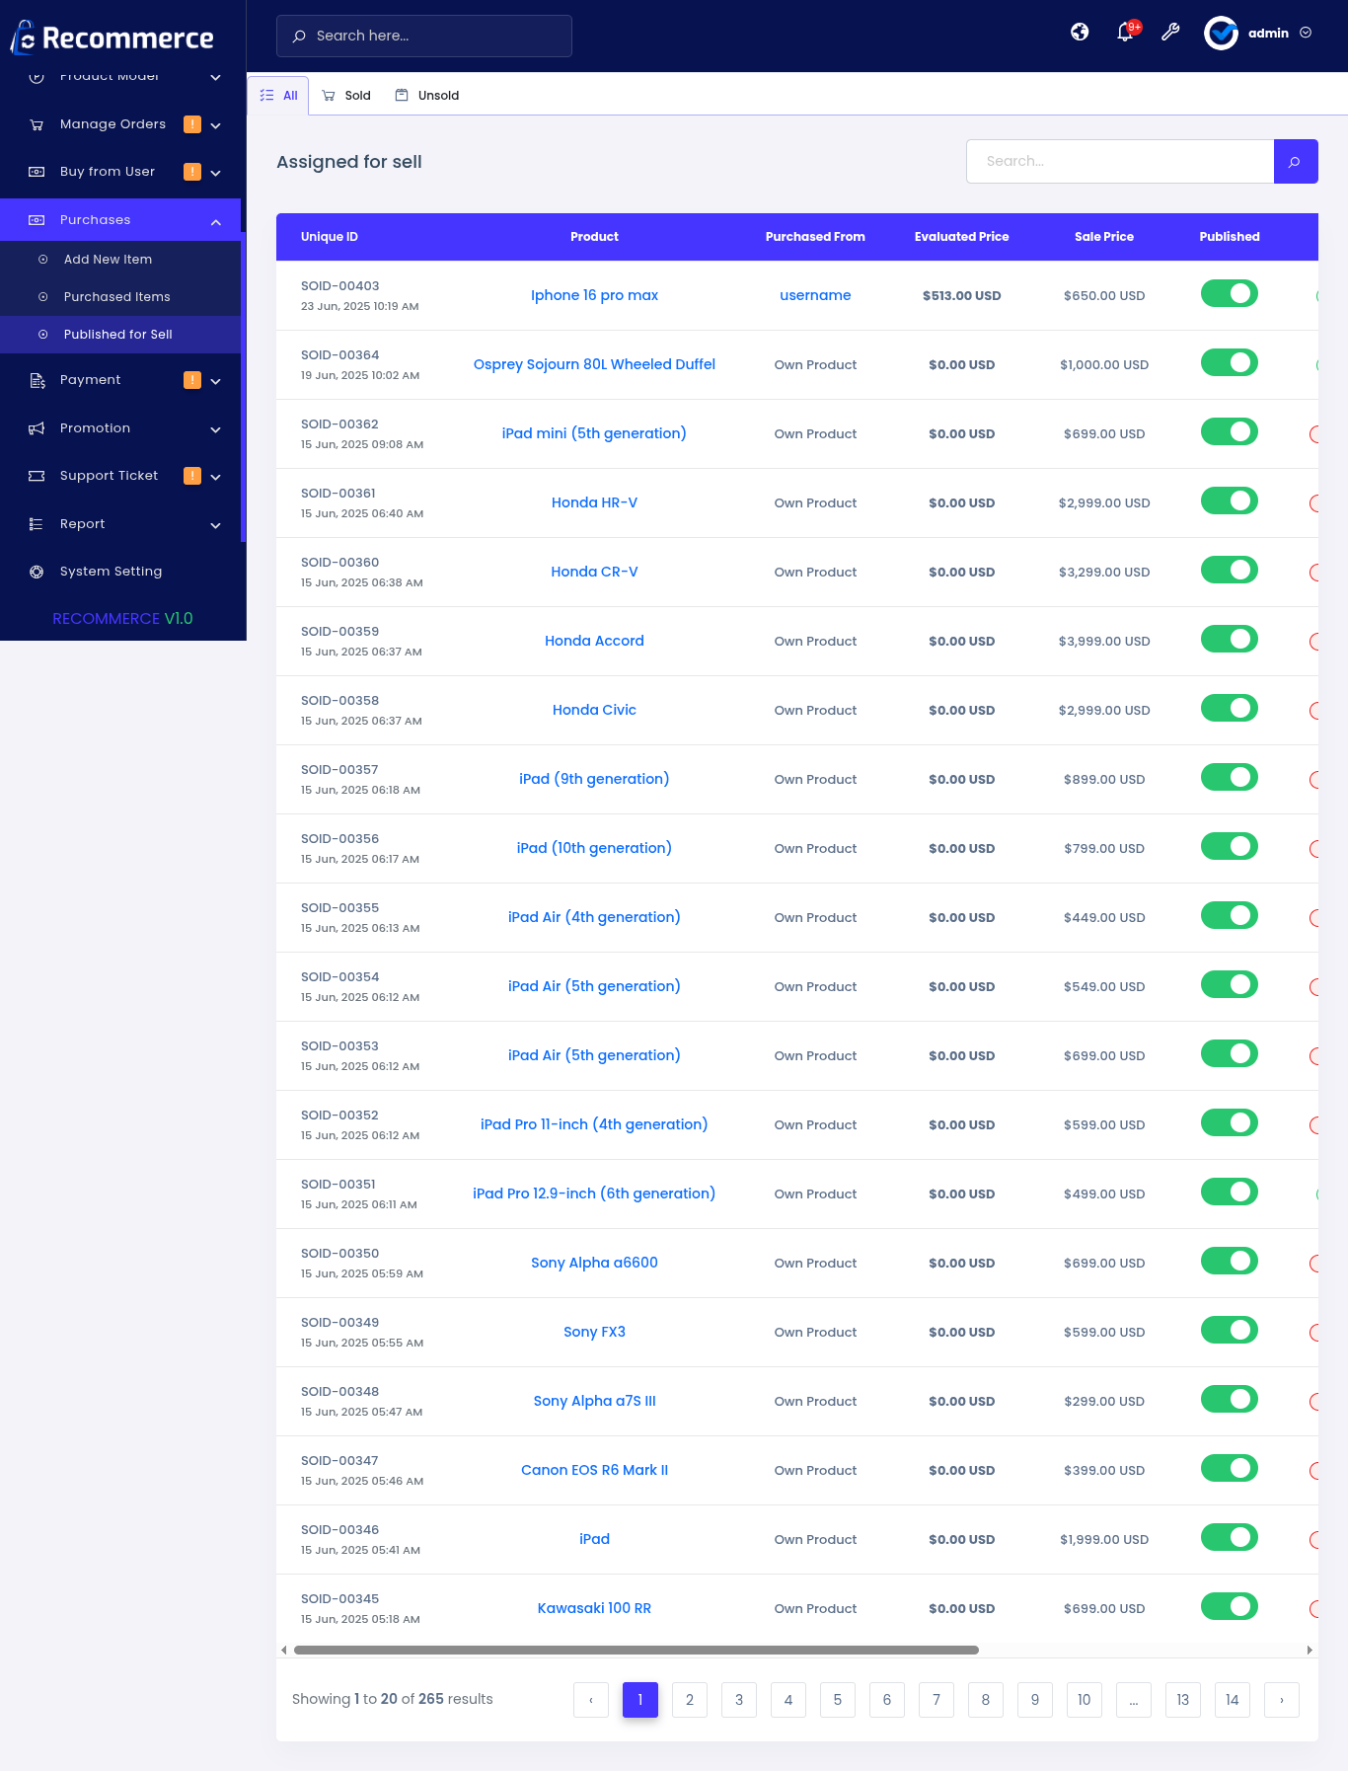The height and width of the screenshot is (1771, 1348).
Task: Click Payment orange alert badge
Action: point(192,380)
